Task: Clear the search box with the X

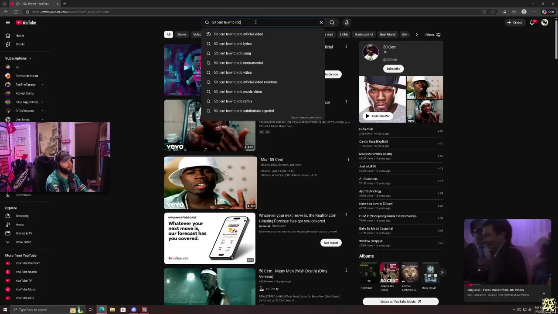Action: tap(321, 22)
